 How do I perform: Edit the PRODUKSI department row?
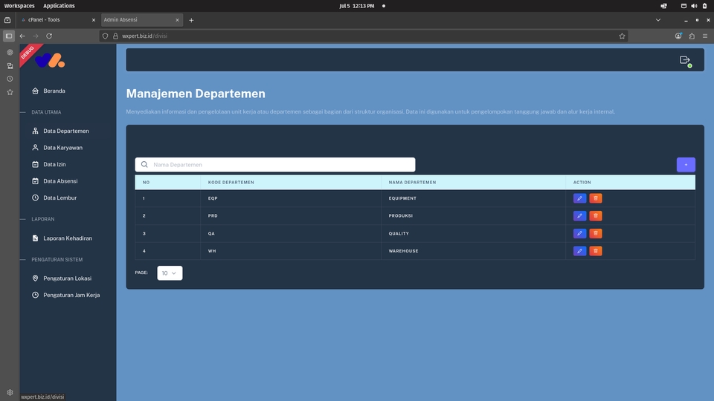click(579, 216)
